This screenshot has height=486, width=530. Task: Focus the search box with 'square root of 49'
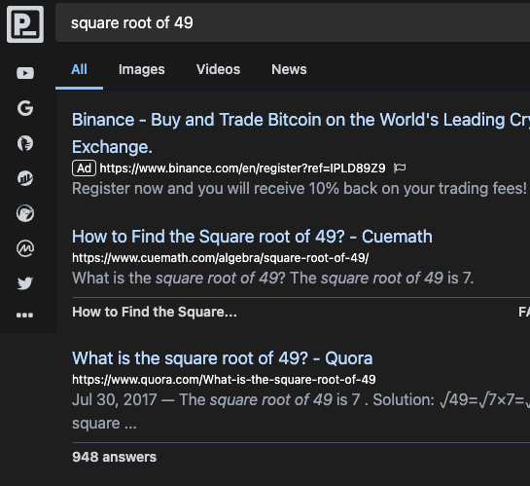point(293,23)
